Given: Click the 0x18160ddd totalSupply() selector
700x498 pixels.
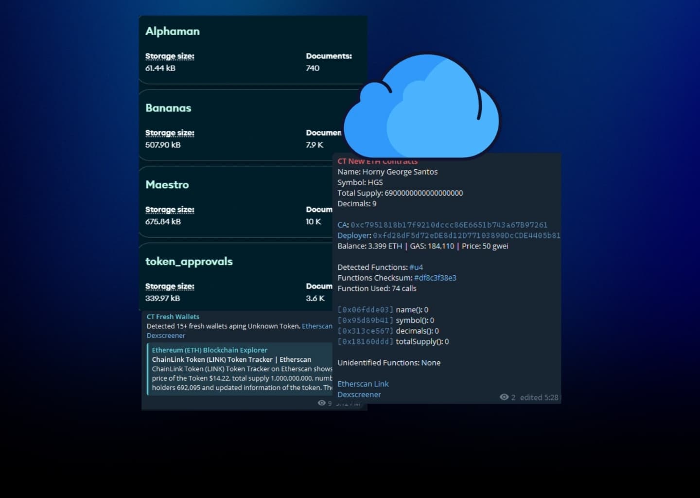Looking at the screenshot, I should point(365,342).
